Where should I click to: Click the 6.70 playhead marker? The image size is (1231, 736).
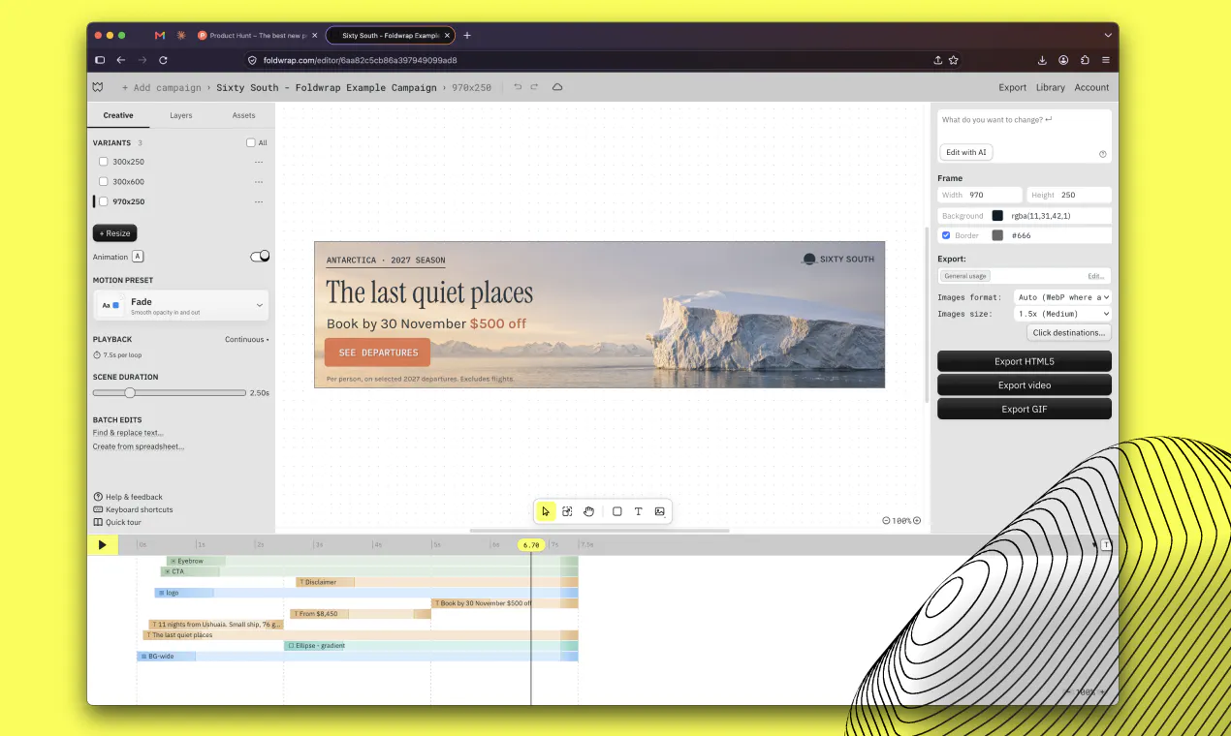[x=531, y=545]
